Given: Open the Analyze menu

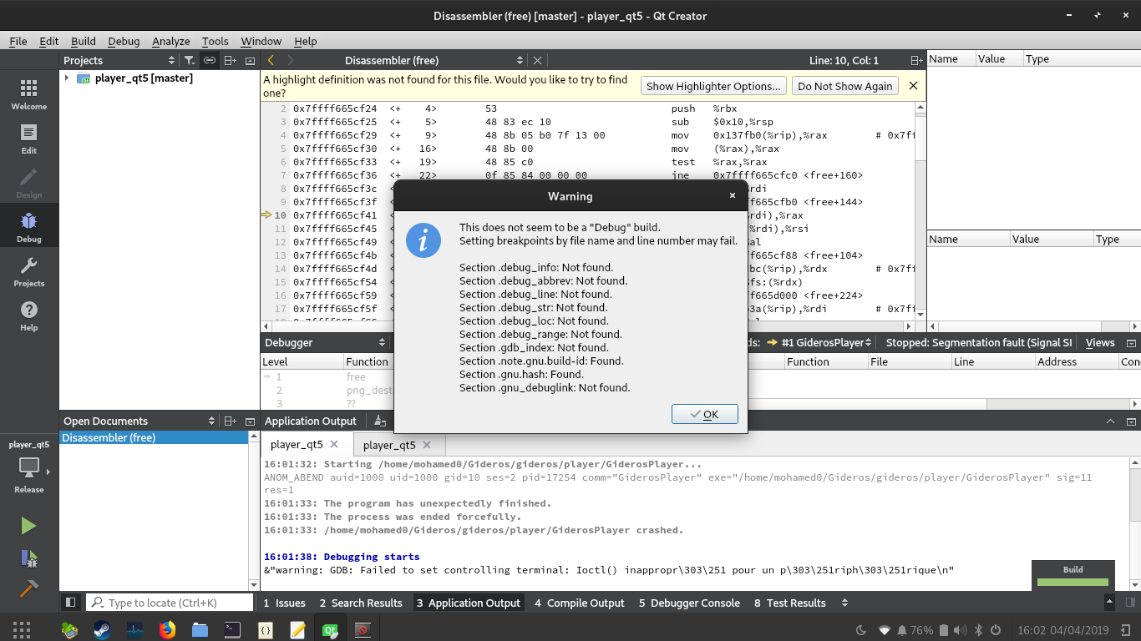Looking at the screenshot, I should [x=170, y=41].
